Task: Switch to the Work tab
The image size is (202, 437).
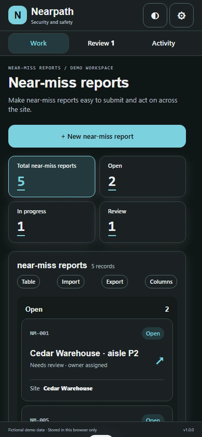Action: [38, 43]
